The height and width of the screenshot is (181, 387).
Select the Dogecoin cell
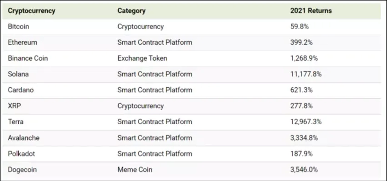pos(22,170)
